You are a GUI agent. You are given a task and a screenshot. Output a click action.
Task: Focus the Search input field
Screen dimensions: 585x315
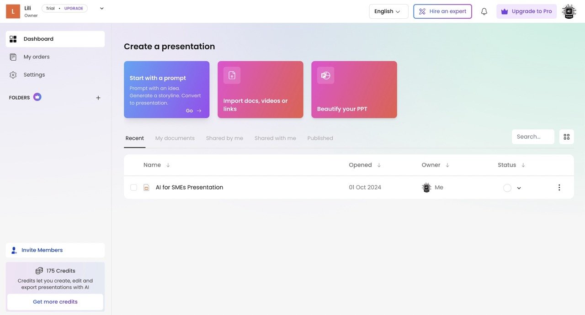533,136
